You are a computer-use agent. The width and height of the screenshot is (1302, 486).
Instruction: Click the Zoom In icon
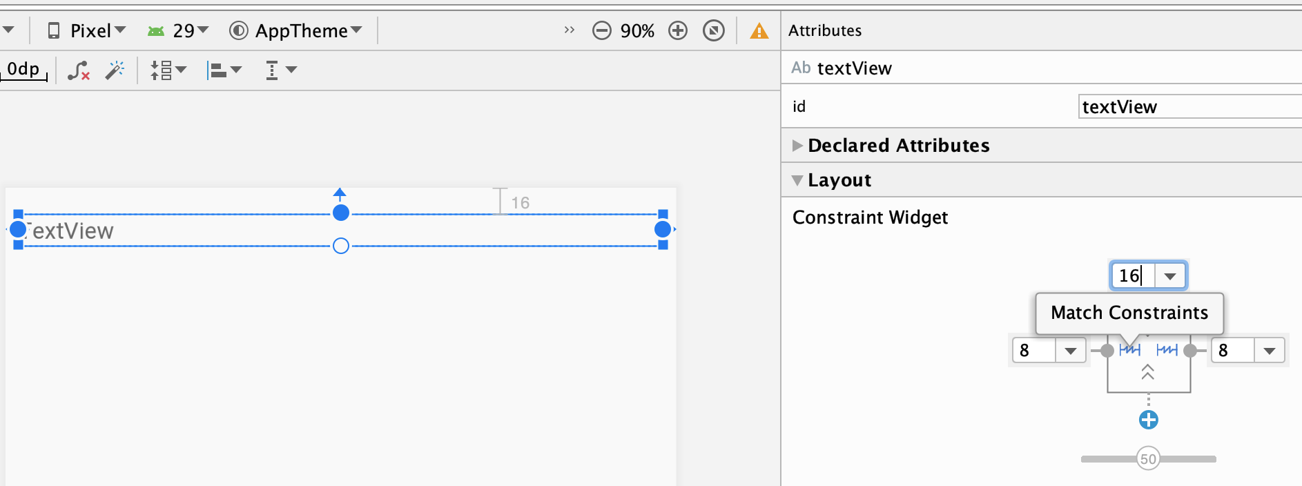click(677, 30)
